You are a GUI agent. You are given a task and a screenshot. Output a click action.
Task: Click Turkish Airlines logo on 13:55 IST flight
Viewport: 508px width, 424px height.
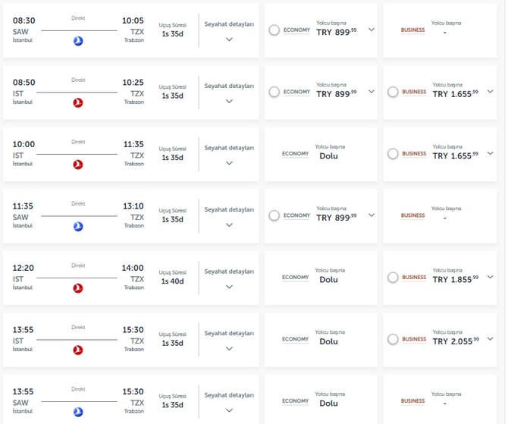click(77, 350)
